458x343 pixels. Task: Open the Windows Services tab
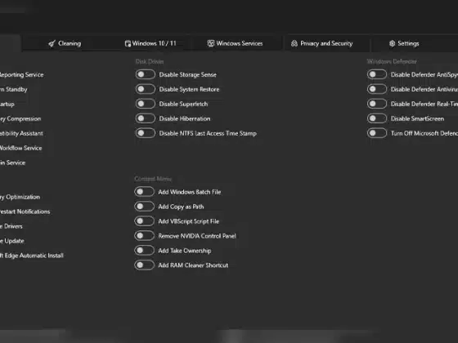(236, 43)
